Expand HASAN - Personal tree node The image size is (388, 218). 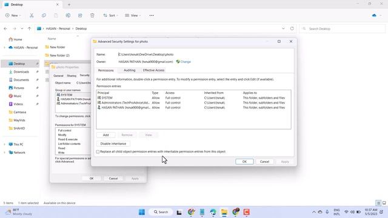tap(4, 47)
